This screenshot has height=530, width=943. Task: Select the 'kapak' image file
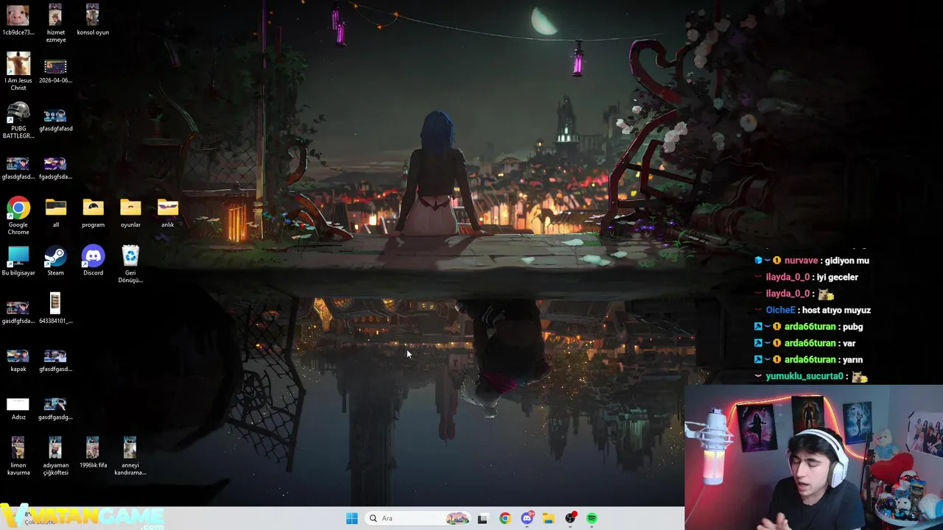[18, 360]
